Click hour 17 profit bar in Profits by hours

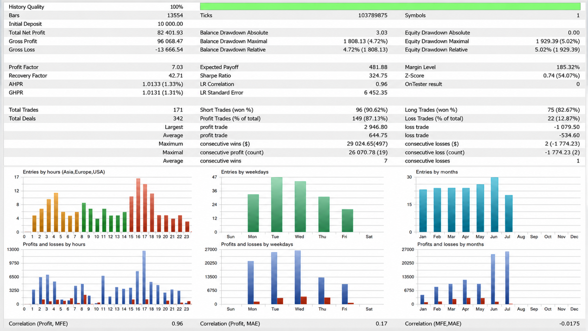point(144,278)
